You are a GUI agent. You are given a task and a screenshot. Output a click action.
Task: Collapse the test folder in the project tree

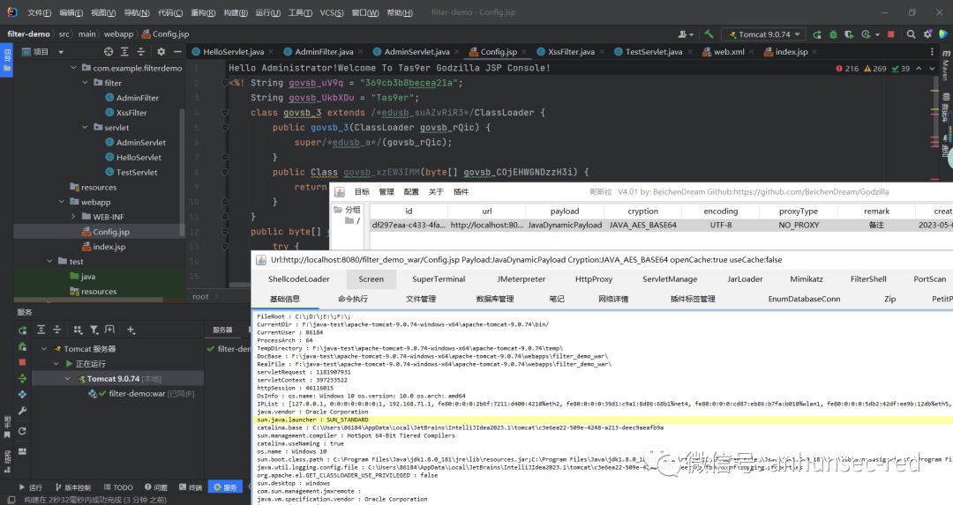pos(49,261)
